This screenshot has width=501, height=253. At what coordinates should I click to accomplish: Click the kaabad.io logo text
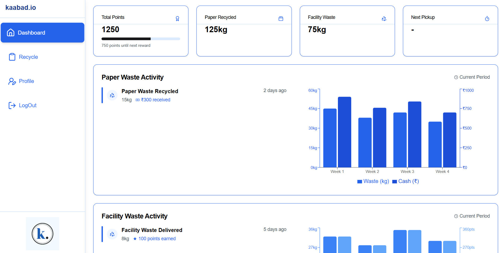pyautogui.click(x=21, y=7)
